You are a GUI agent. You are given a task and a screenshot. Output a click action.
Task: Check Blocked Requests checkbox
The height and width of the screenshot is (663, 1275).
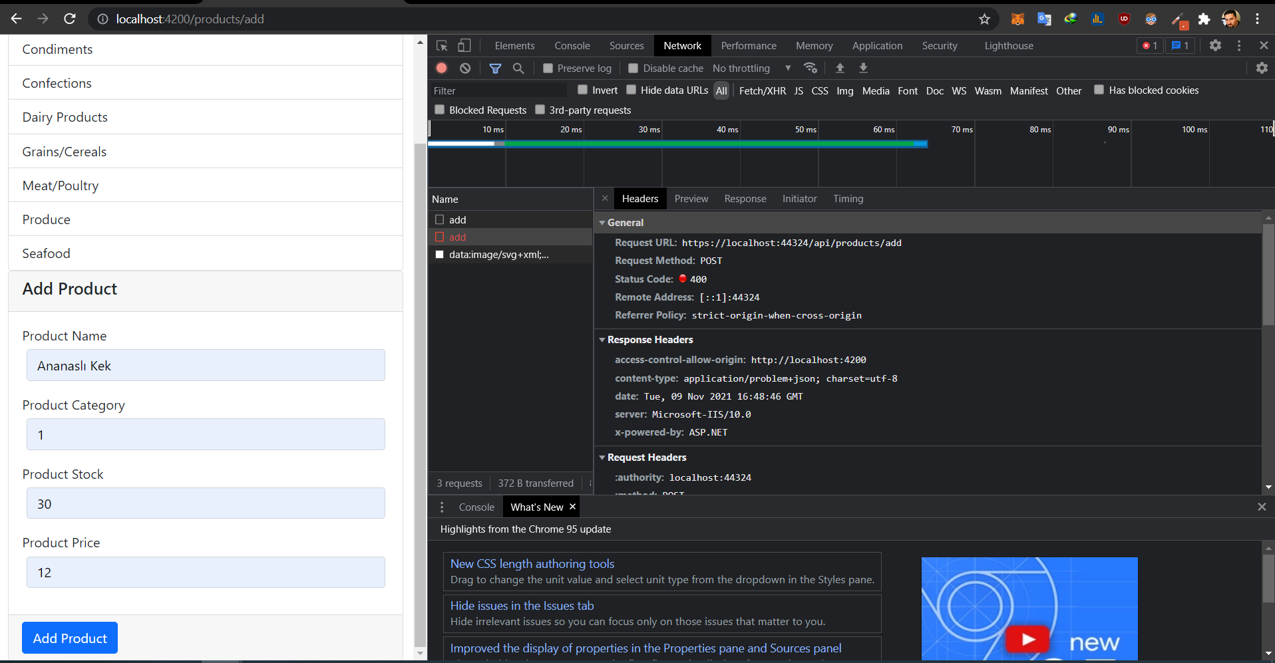(x=439, y=110)
